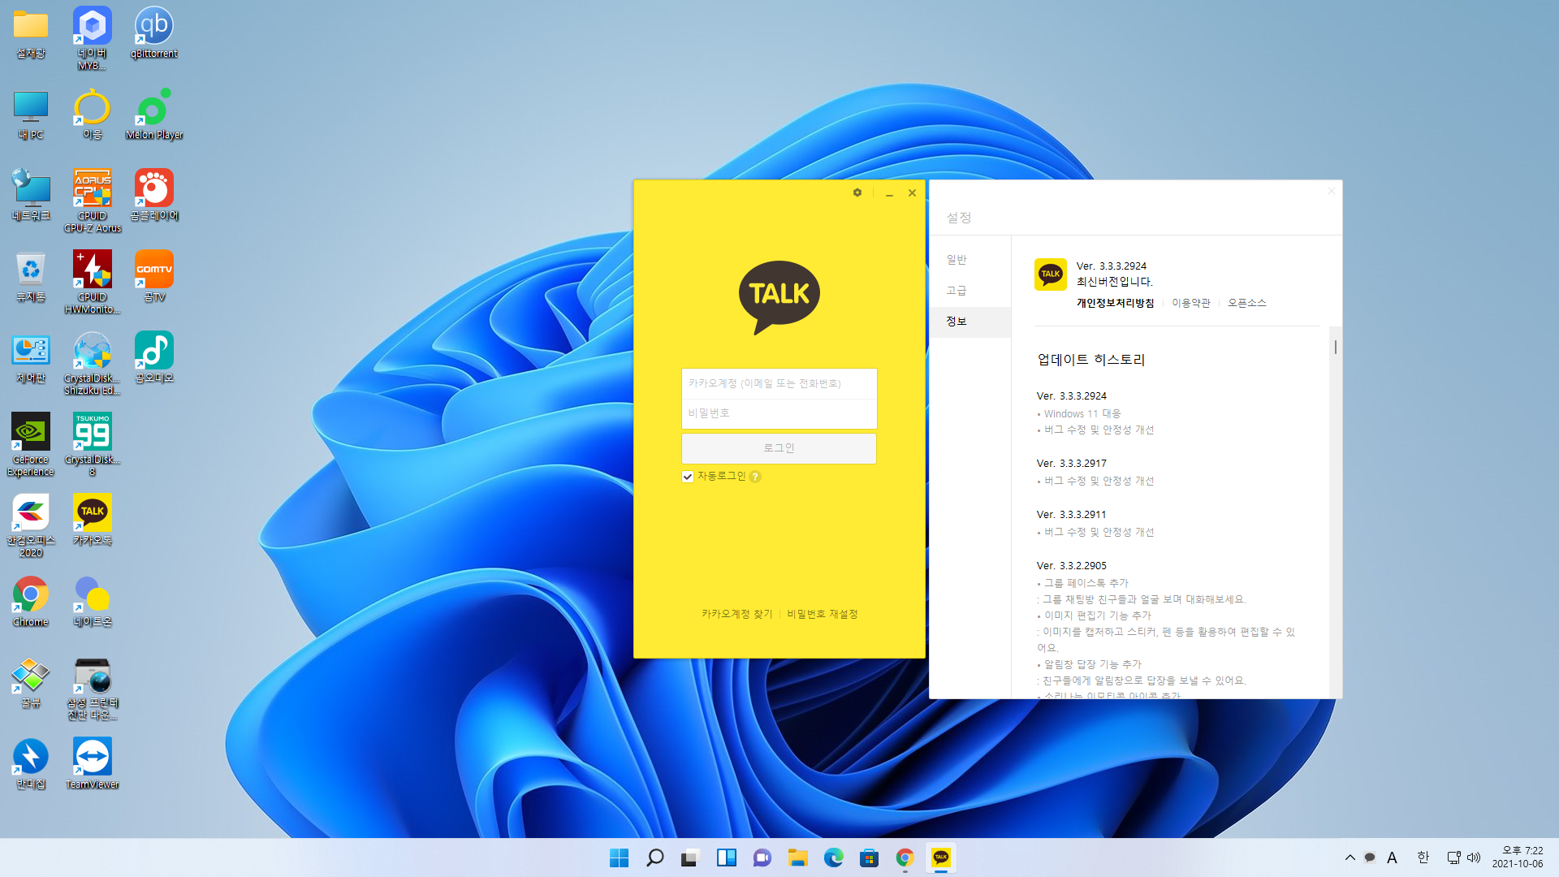Viewport: 1559px width, 877px height.
Task: Open the 제어판 control panel icon
Action: pos(31,357)
